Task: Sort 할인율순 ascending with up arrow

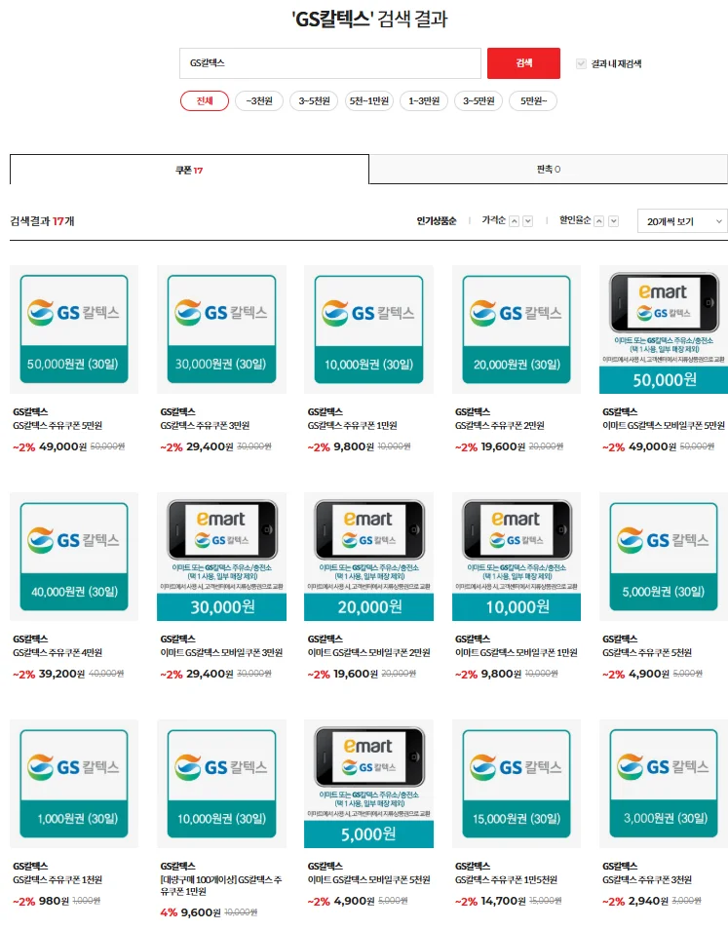Action: 599,221
